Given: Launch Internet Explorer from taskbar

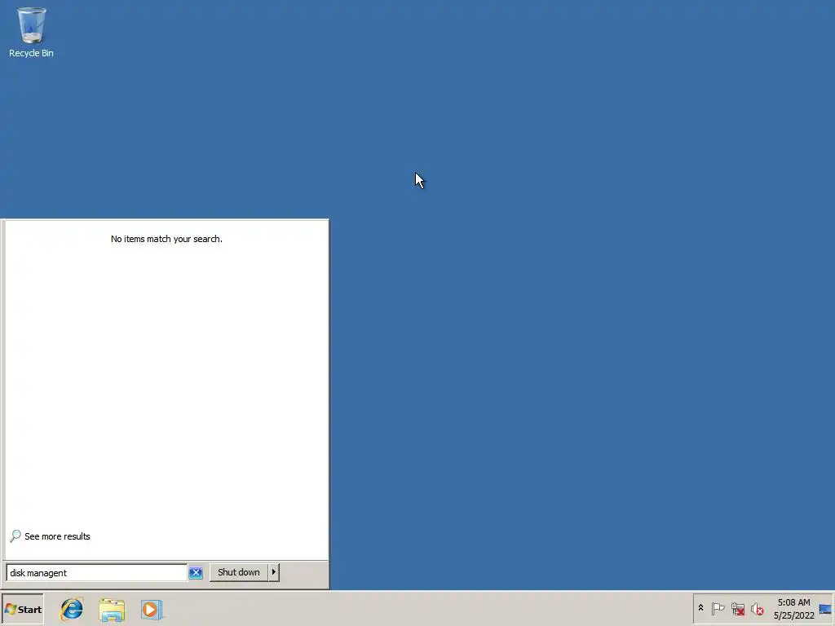Looking at the screenshot, I should (x=72, y=610).
